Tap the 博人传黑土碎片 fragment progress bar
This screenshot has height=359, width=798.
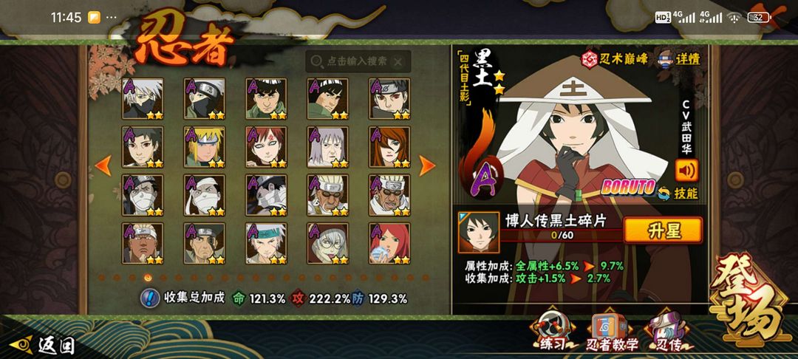(x=562, y=236)
